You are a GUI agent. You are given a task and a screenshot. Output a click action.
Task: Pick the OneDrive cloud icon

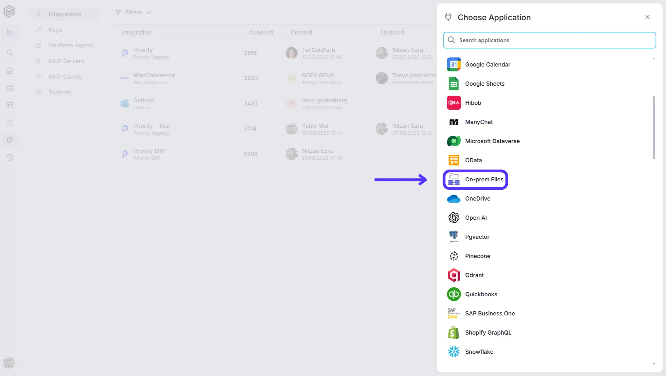click(454, 198)
